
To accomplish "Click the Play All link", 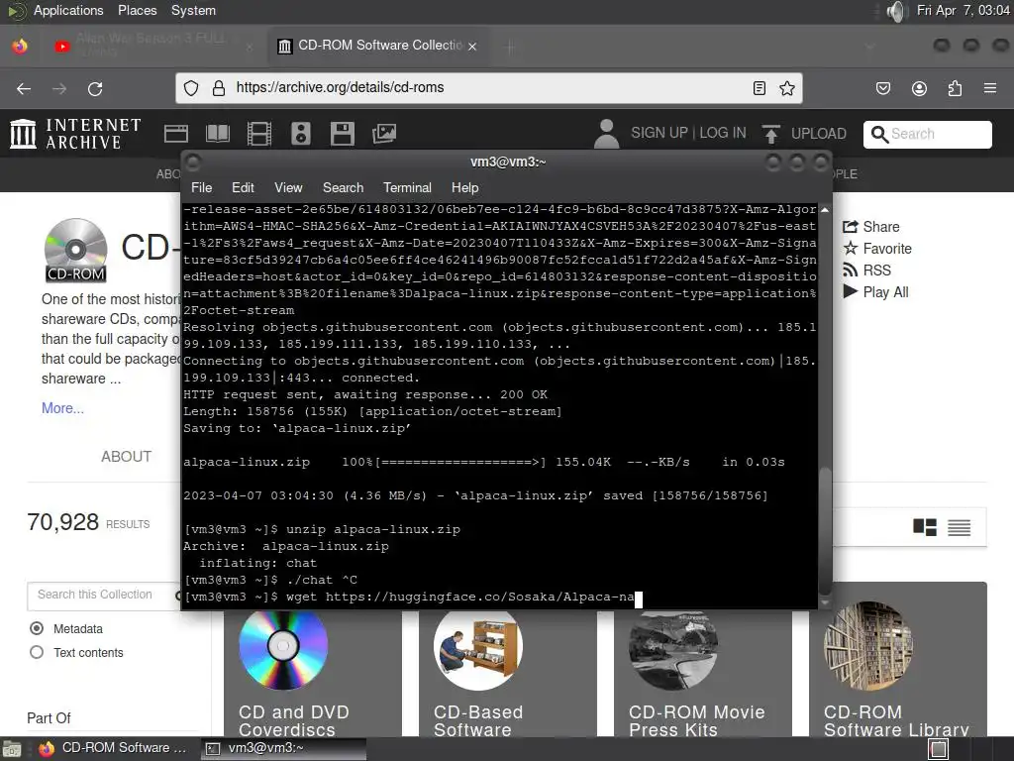I will click(875, 292).
